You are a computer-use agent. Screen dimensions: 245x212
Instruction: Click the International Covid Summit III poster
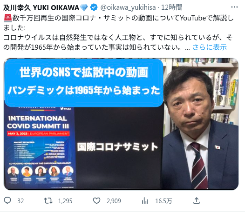40,147
